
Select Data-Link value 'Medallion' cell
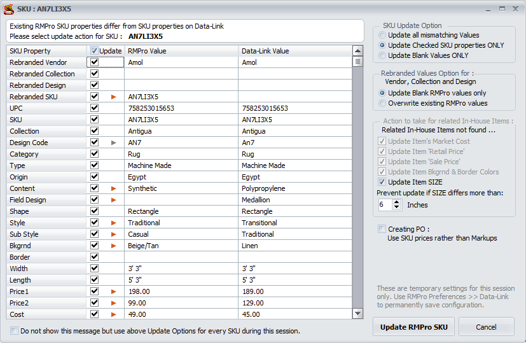(x=295, y=200)
